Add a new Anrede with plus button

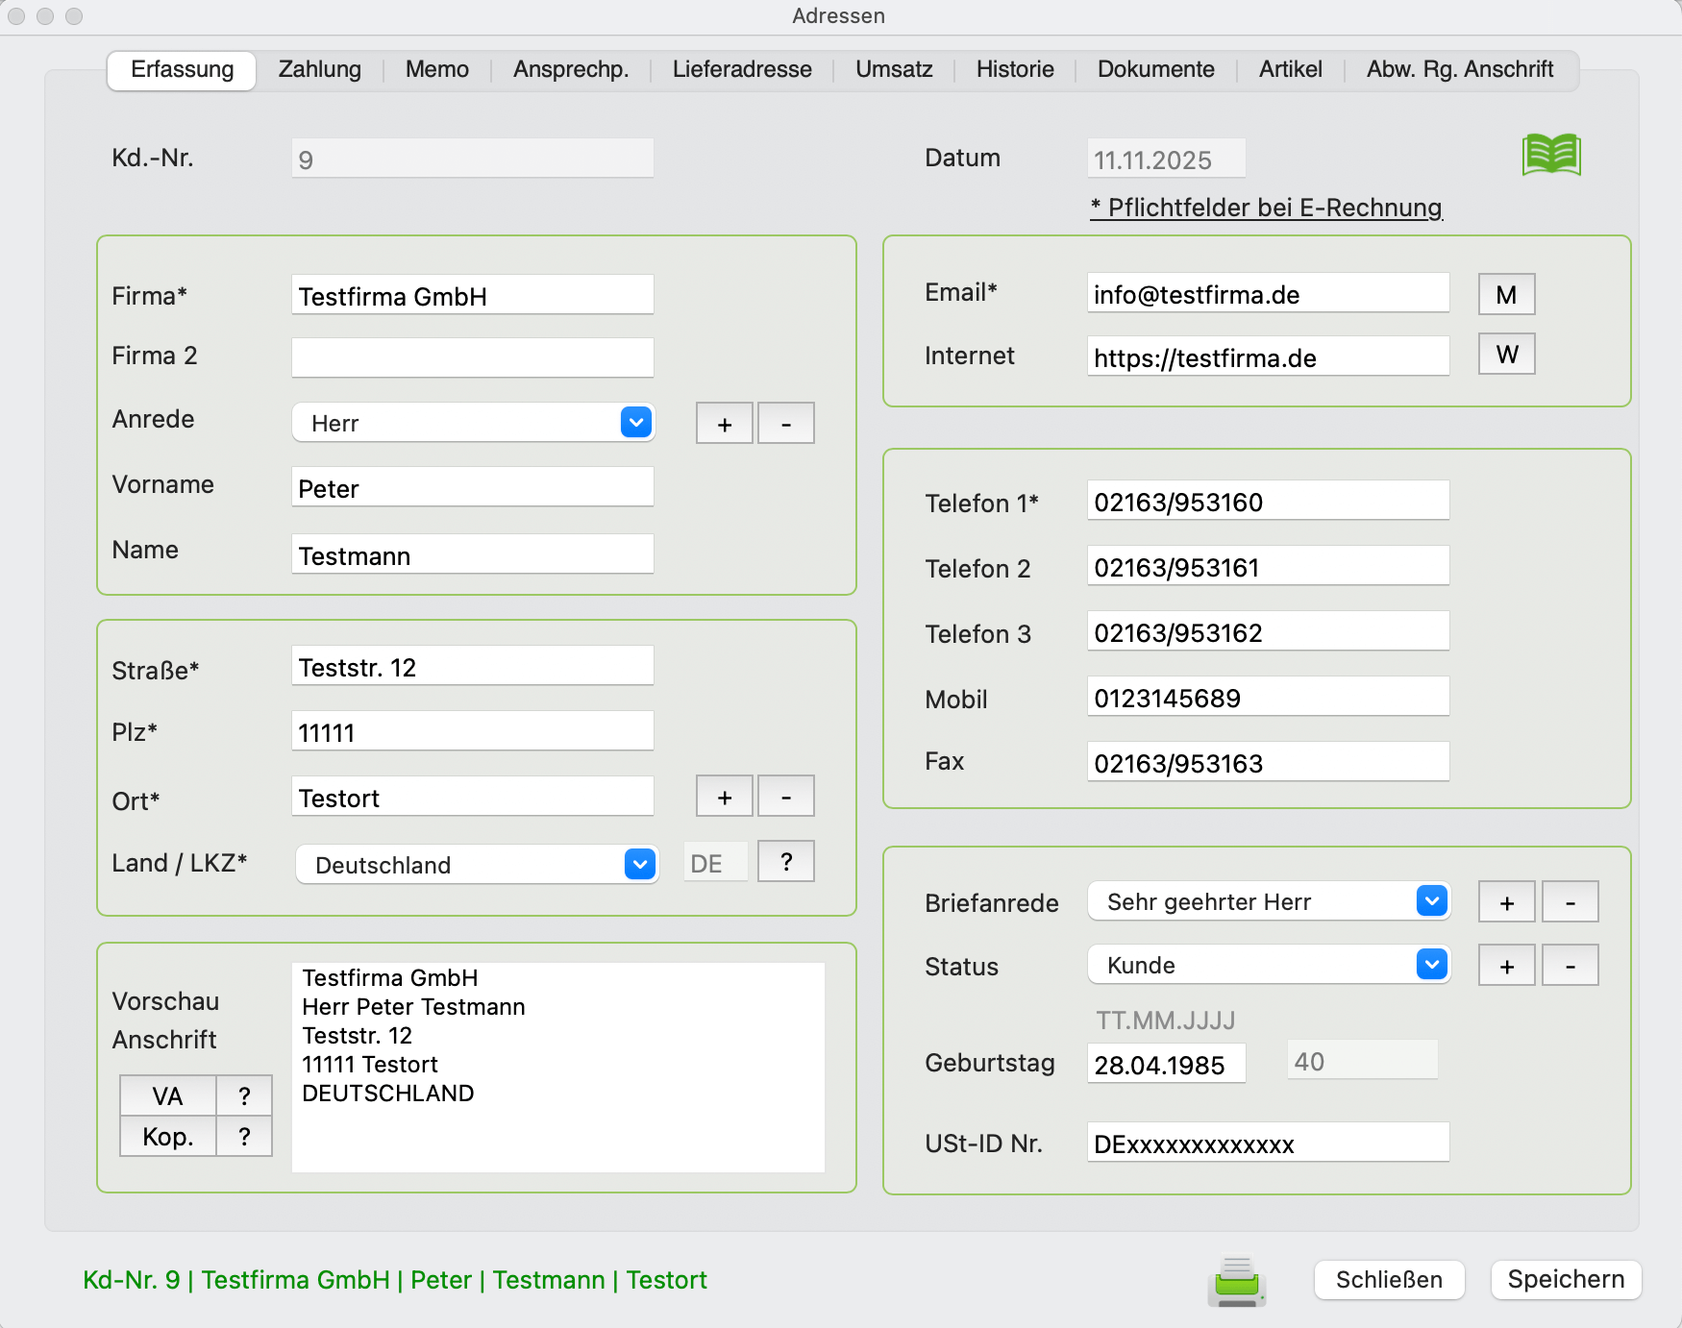tap(724, 424)
